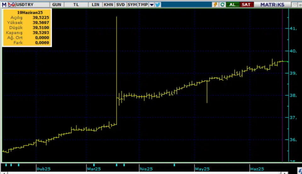Click the MATRIKS brand label

[x=272, y=4]
